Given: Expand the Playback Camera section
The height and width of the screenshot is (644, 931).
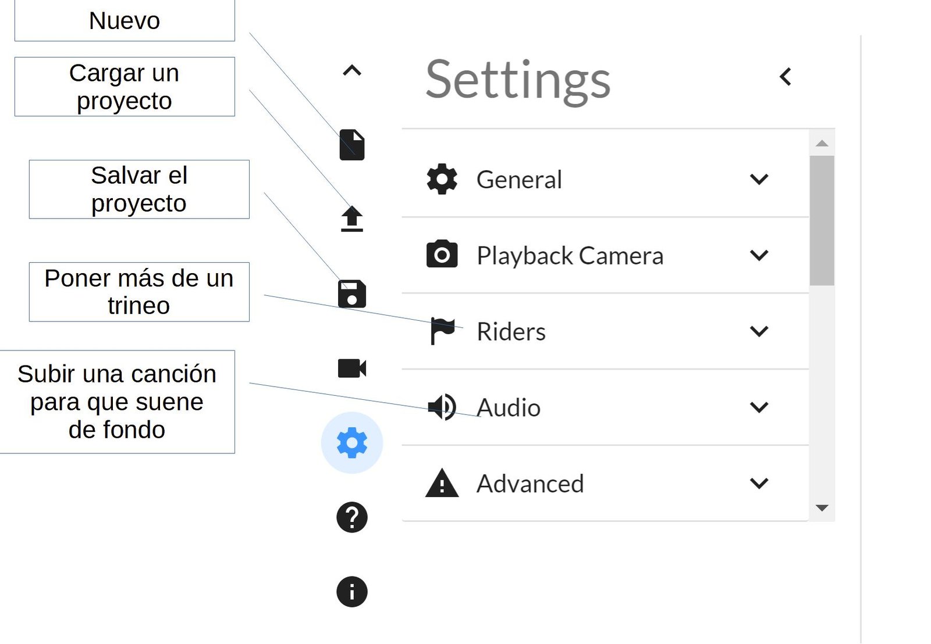Looking at the screenshot, I should pos(759,255).
